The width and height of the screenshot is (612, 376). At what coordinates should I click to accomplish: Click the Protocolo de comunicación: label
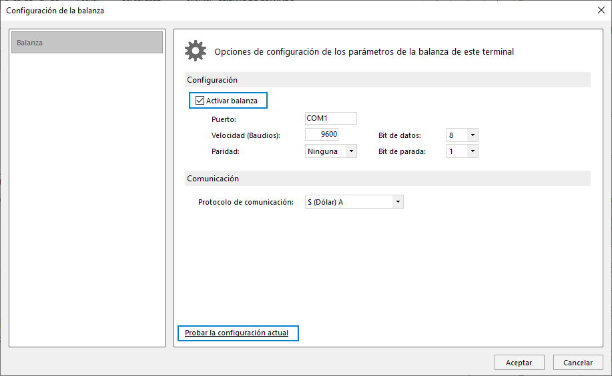pos(246,202)
